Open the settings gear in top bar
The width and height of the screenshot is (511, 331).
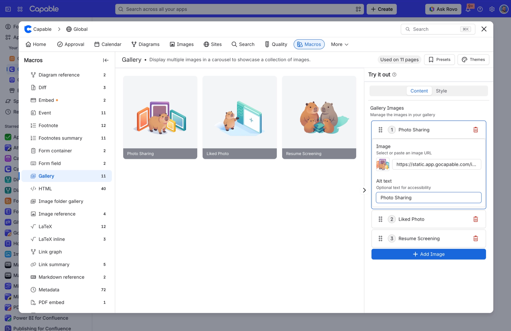click(492, 9)
